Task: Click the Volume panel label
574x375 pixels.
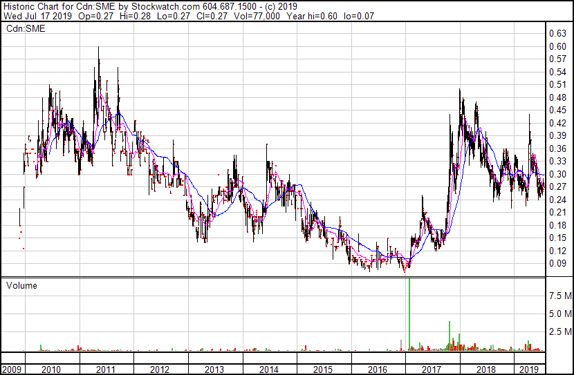Action: coord(21,285)
